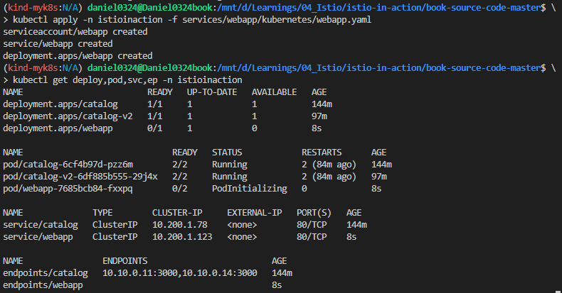The width and height of the screenshot is (562, 293).
Task: Select 'serviceaccount/webapp created' output line
Action: point(75,32)
